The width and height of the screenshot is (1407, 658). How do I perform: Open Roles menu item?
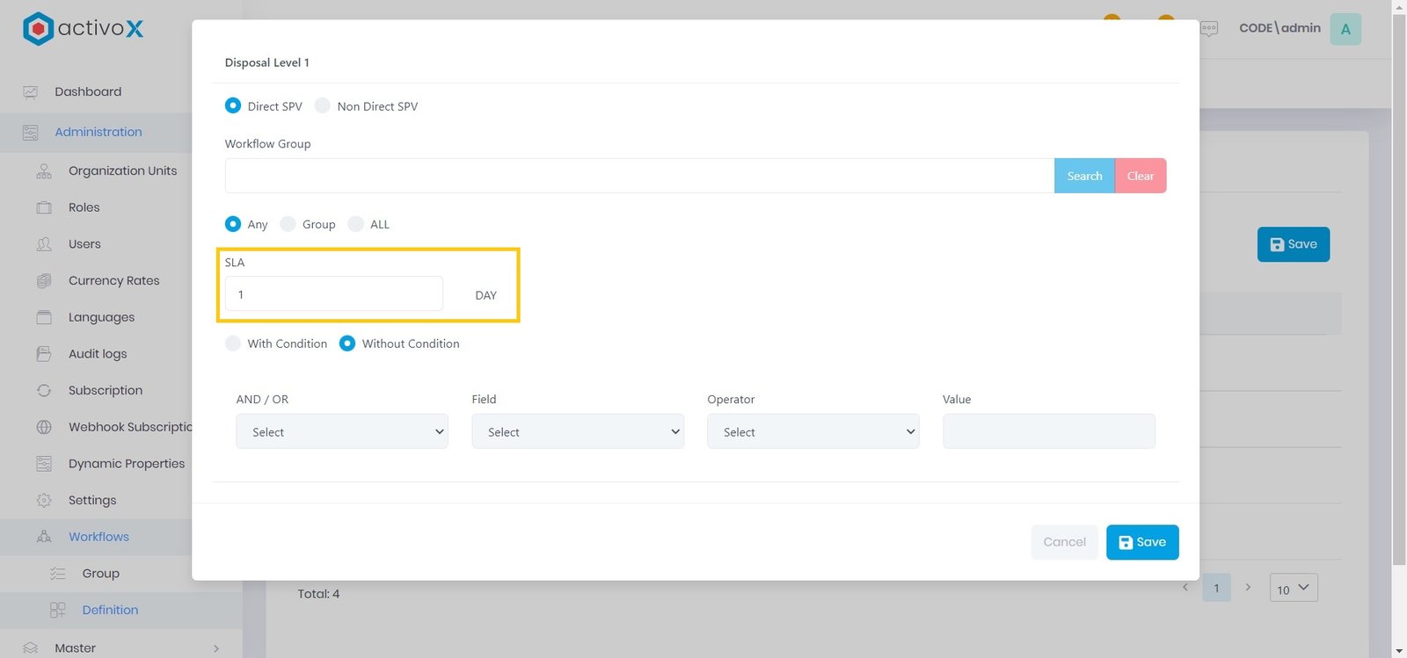(x=84, y=207)
